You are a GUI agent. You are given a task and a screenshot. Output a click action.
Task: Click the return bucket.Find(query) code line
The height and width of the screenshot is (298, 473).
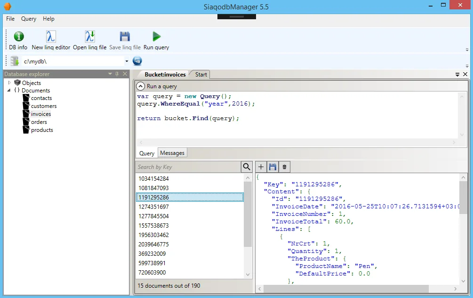[x=188, y=118]
